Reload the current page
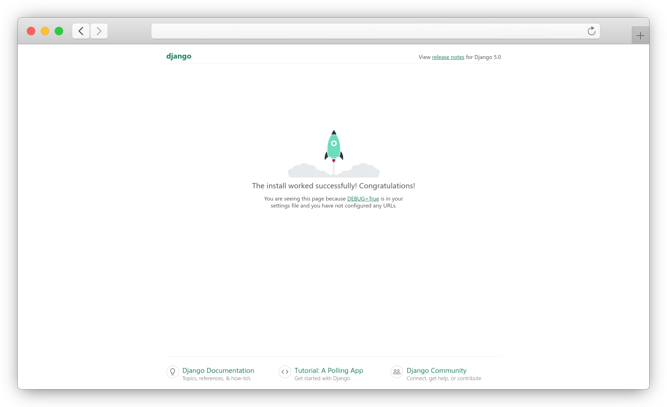The height and width of the screenshot is (407, 667). pos(591,31)
